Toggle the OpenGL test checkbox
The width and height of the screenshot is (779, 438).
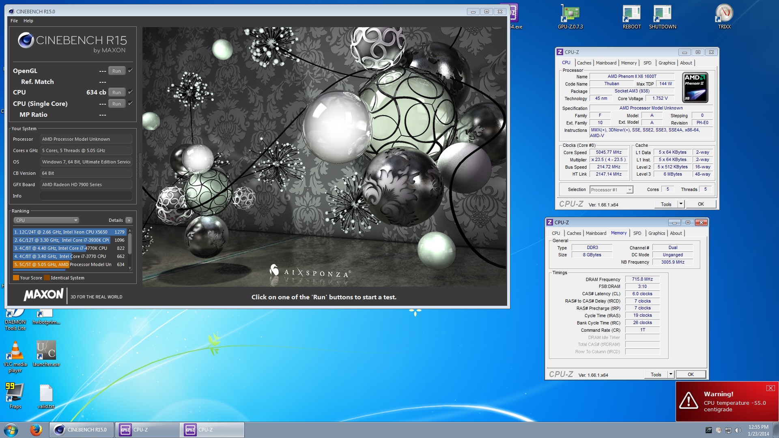pyautogui.click(x=131, y=70)
